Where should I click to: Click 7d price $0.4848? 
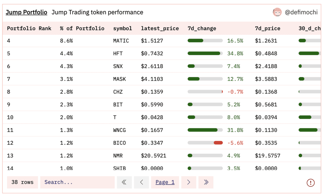point(266,53)
